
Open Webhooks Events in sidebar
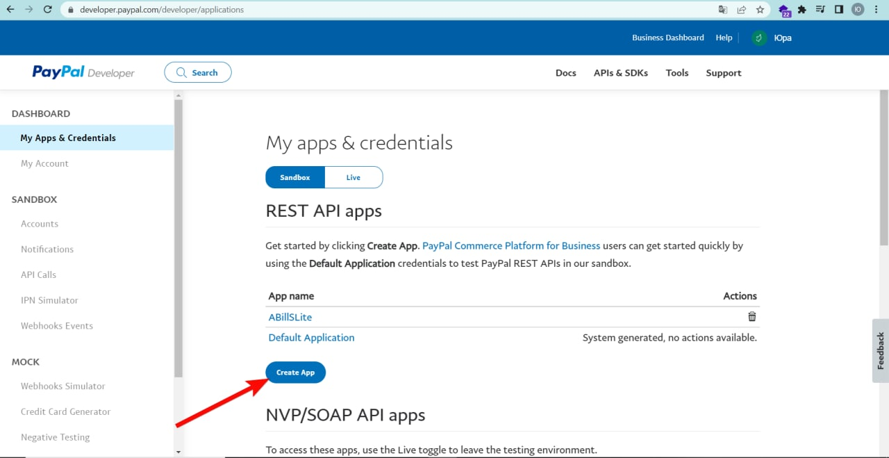(57, 325)
